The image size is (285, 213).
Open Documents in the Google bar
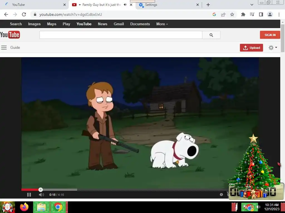tap(140, 24)
